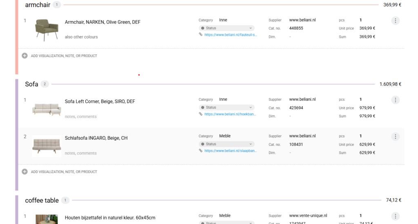Click the olive green armchair thumbnail
Screen dimensions: 418x224
pyautogui.click(x=47, y=29)
